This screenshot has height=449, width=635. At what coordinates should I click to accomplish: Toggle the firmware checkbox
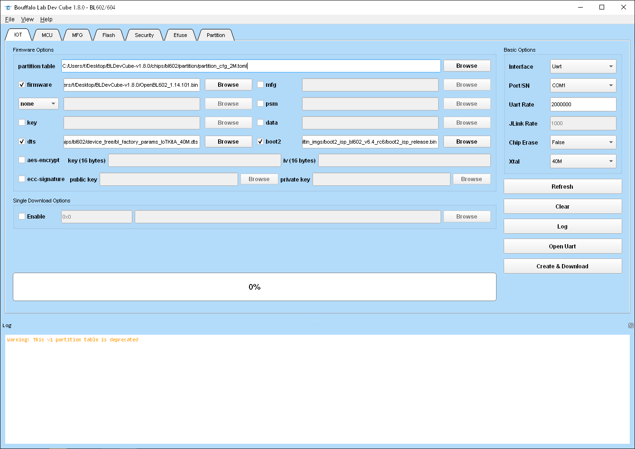point(22,85)
